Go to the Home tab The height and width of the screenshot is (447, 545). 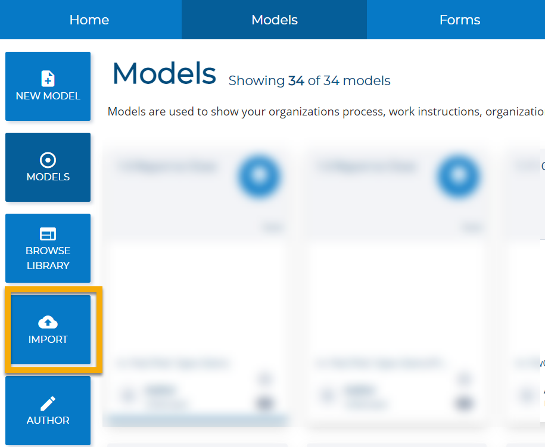[89, 20]
